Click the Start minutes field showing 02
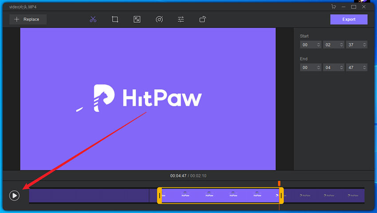Image resolution: width=377 pixels, height=213 pixels. (x=334, y=45)
